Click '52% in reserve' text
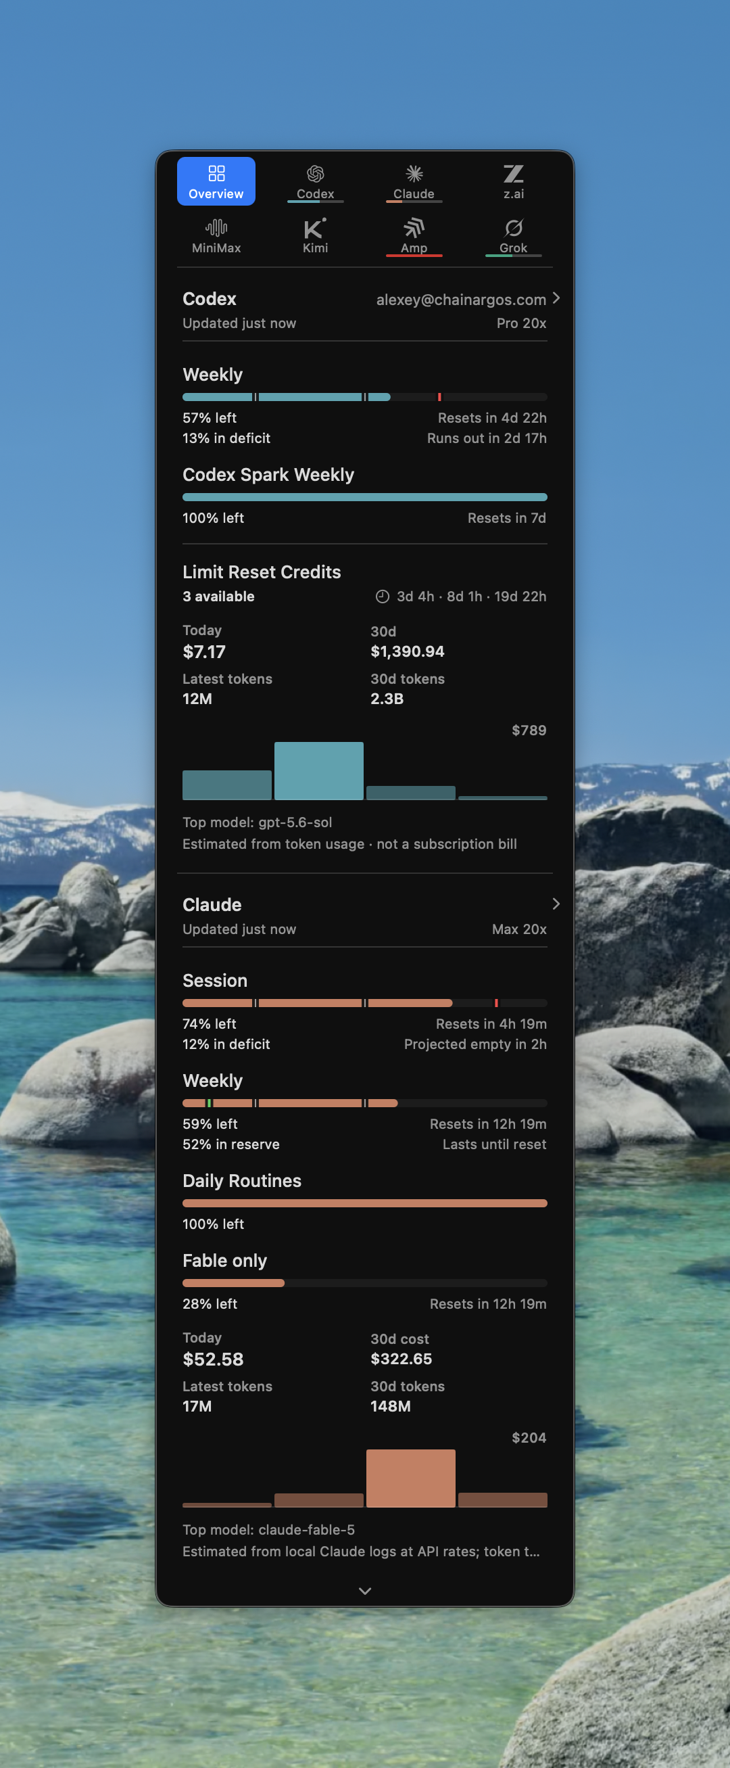The height and width of the screenshot is (1768, 730). pyautogui.click(x=231, y=1144)
